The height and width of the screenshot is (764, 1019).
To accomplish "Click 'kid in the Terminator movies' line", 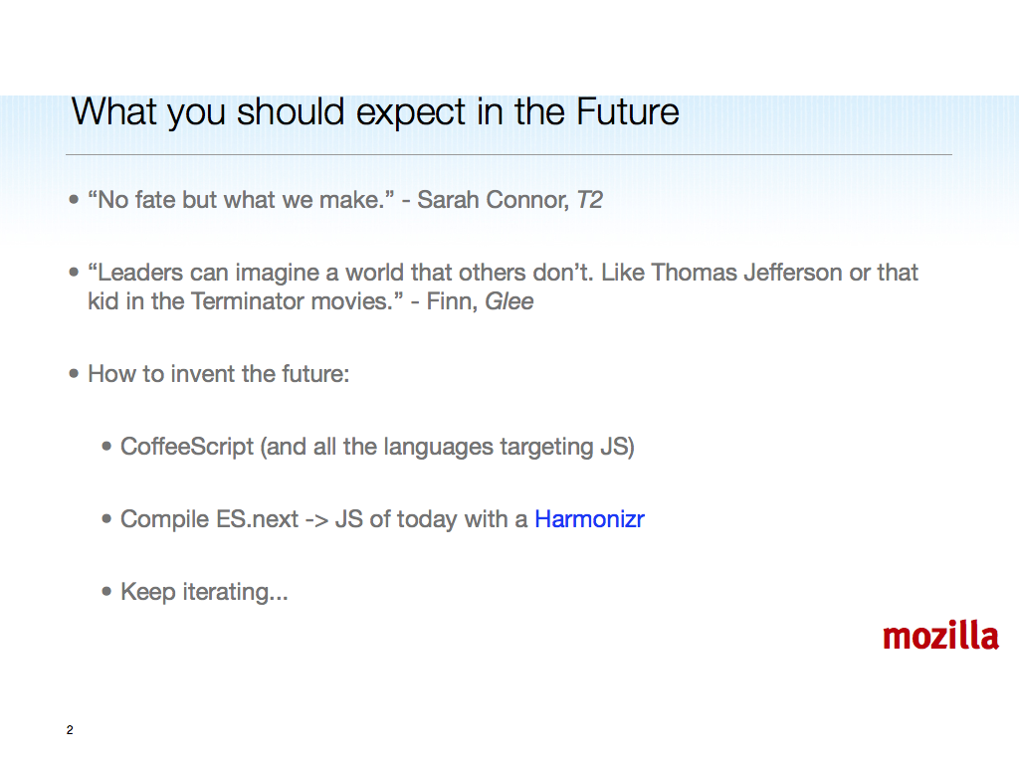I will 310,301.
